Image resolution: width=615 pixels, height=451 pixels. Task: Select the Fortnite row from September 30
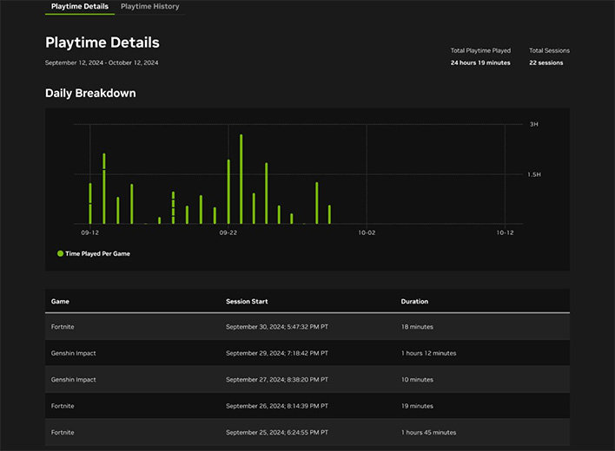307,327
